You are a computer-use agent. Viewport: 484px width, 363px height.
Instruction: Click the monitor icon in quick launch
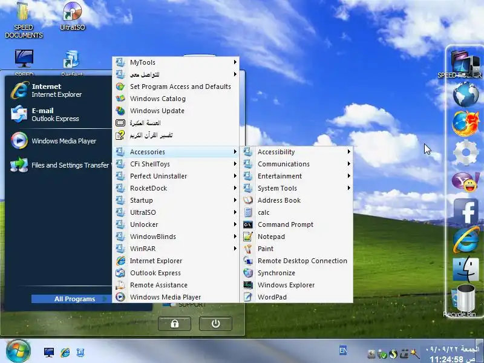point(49,352)
